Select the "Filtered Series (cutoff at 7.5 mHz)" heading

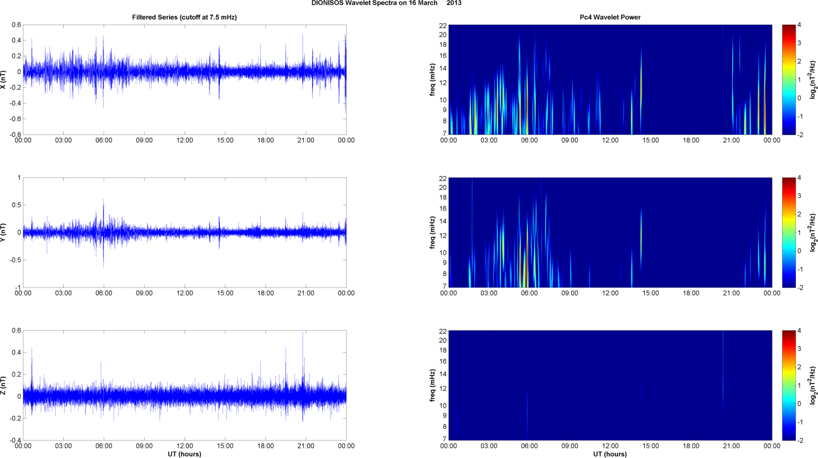click(185, 17)
